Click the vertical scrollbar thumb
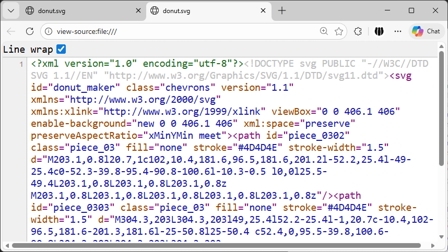Image resolution: width=448 pixels, height=252 pixels. pyautogui.click(x=441, y=108)
